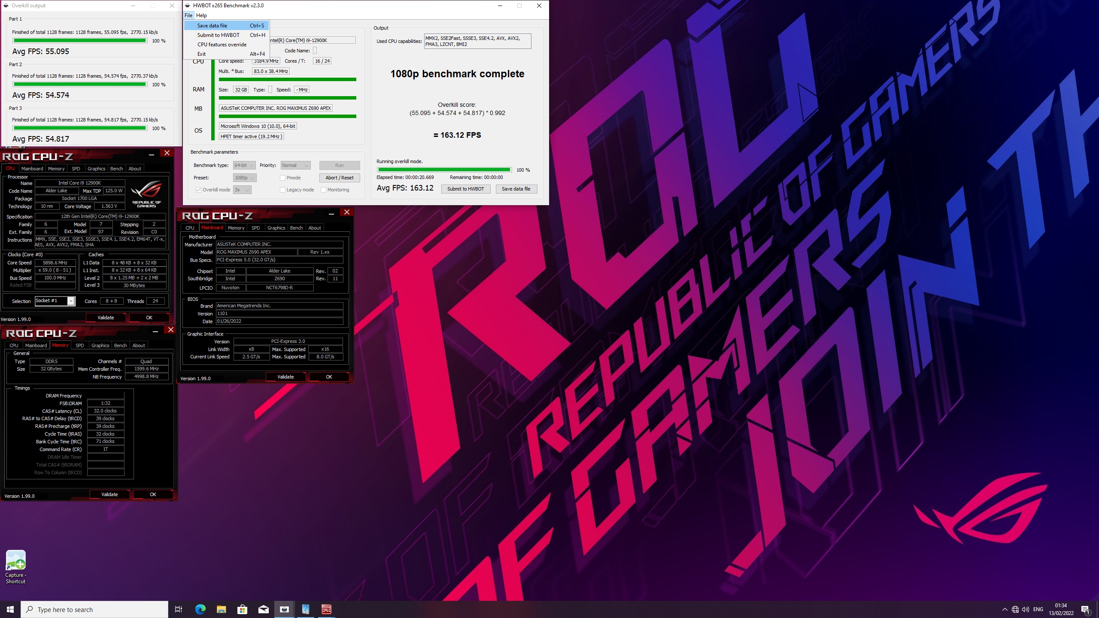Toggle the Overkill mode checkbox
Image resolution: width=1099 pixels, height=618 pixels.
(198, 190)
